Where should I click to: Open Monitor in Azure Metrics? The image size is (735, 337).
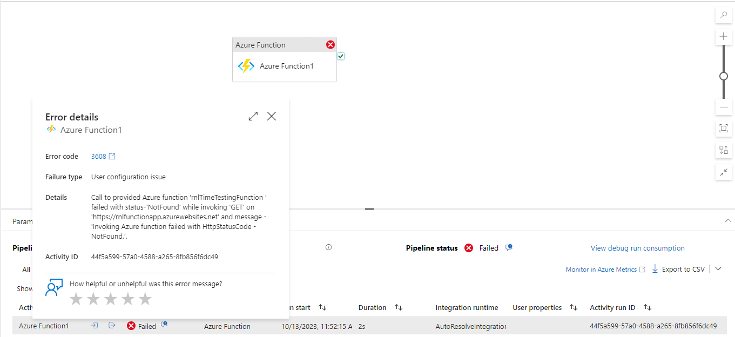601,269
